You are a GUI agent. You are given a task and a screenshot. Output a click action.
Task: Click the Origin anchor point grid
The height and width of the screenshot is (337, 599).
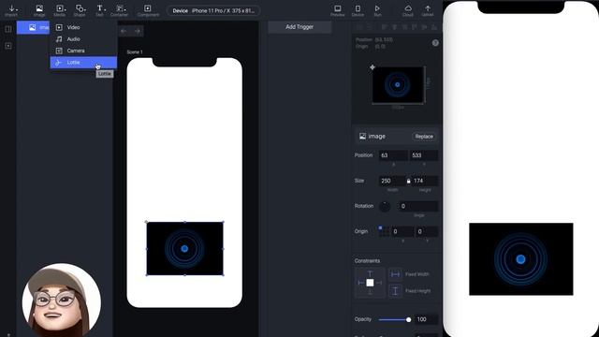click(x=384, y=231)
